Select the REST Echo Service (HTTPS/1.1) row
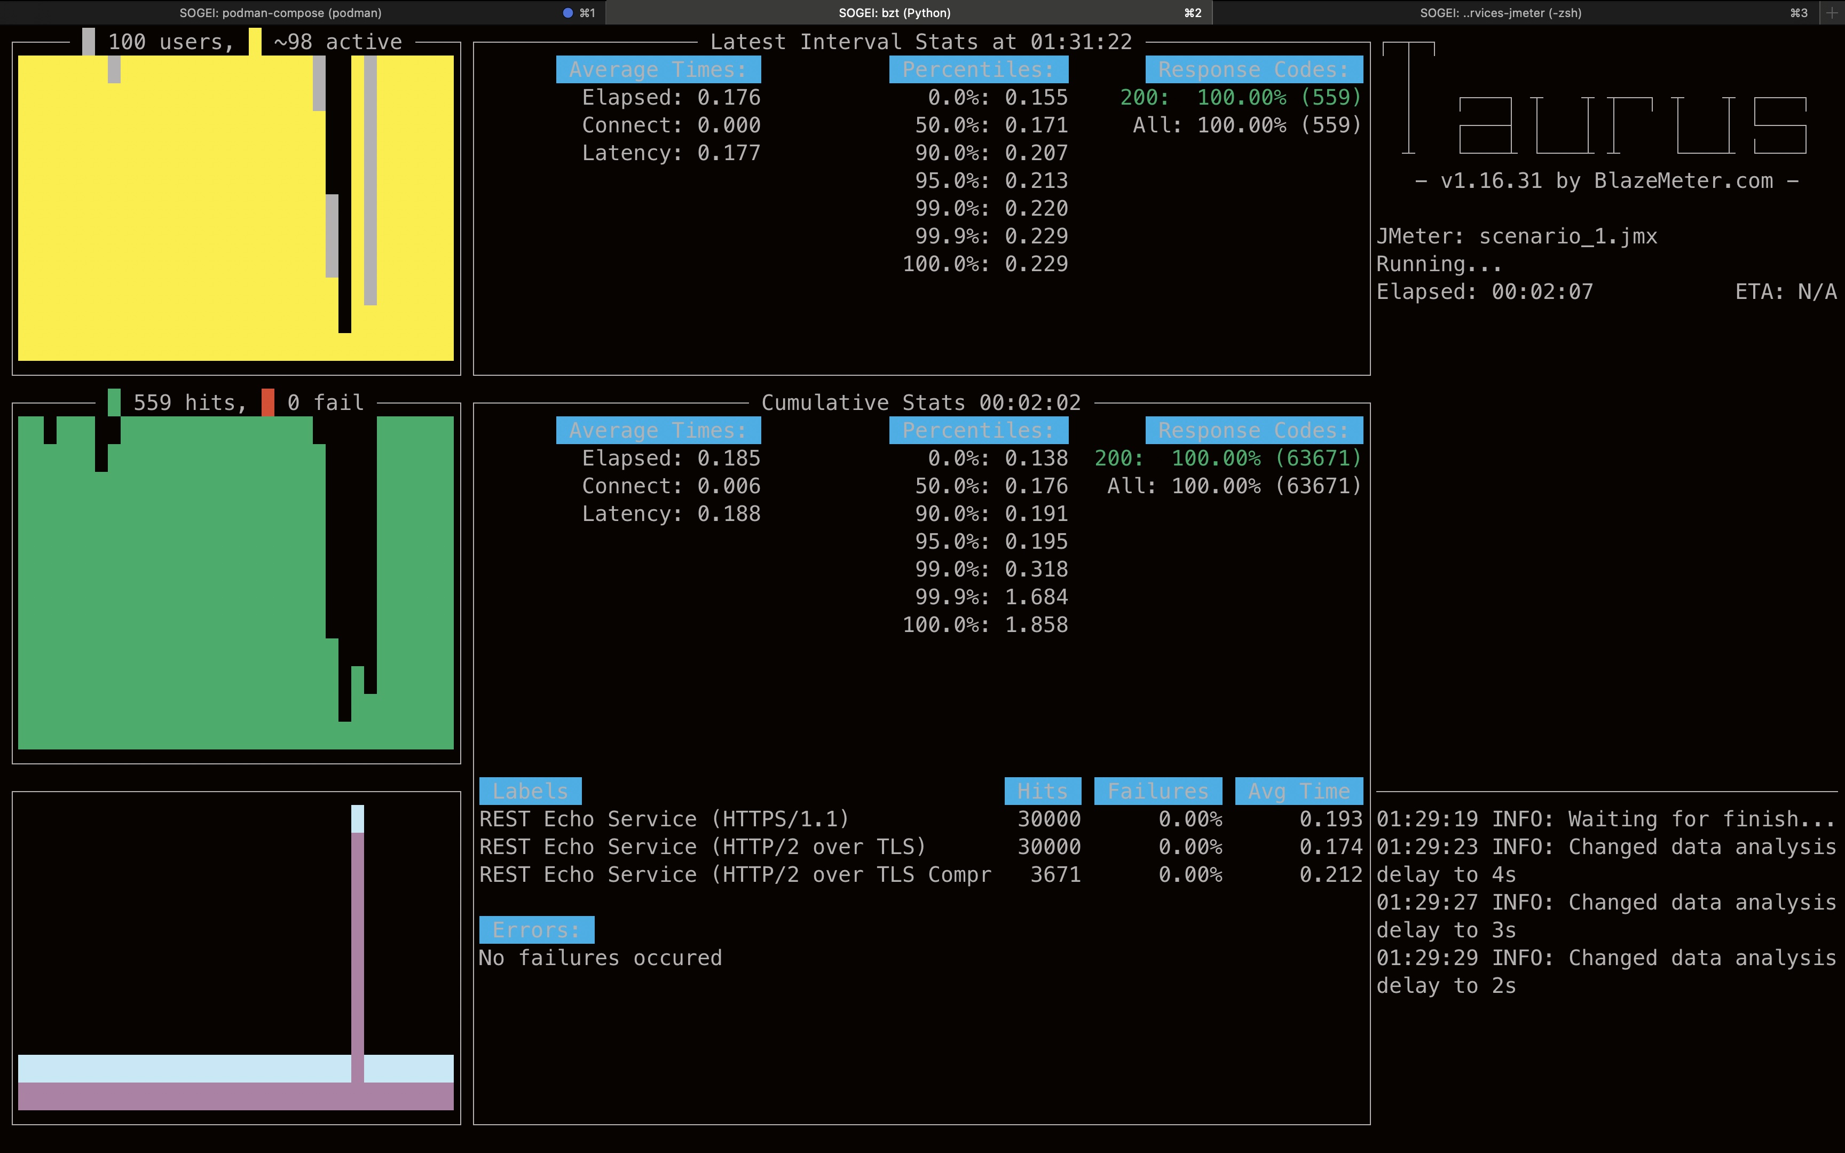 tap(663, 819)
